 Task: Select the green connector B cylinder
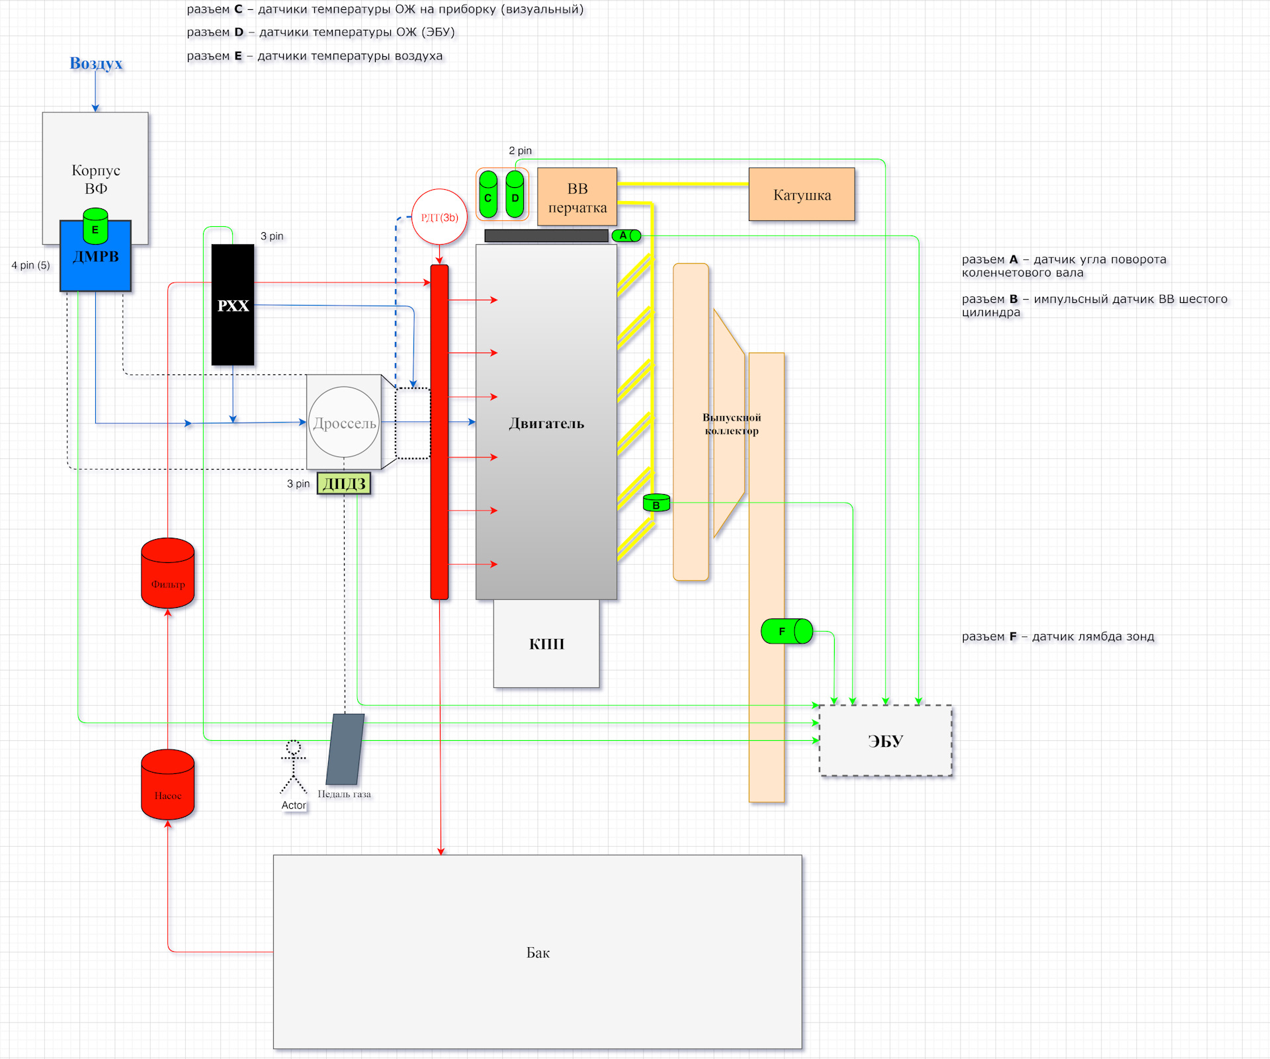point(656,503)
